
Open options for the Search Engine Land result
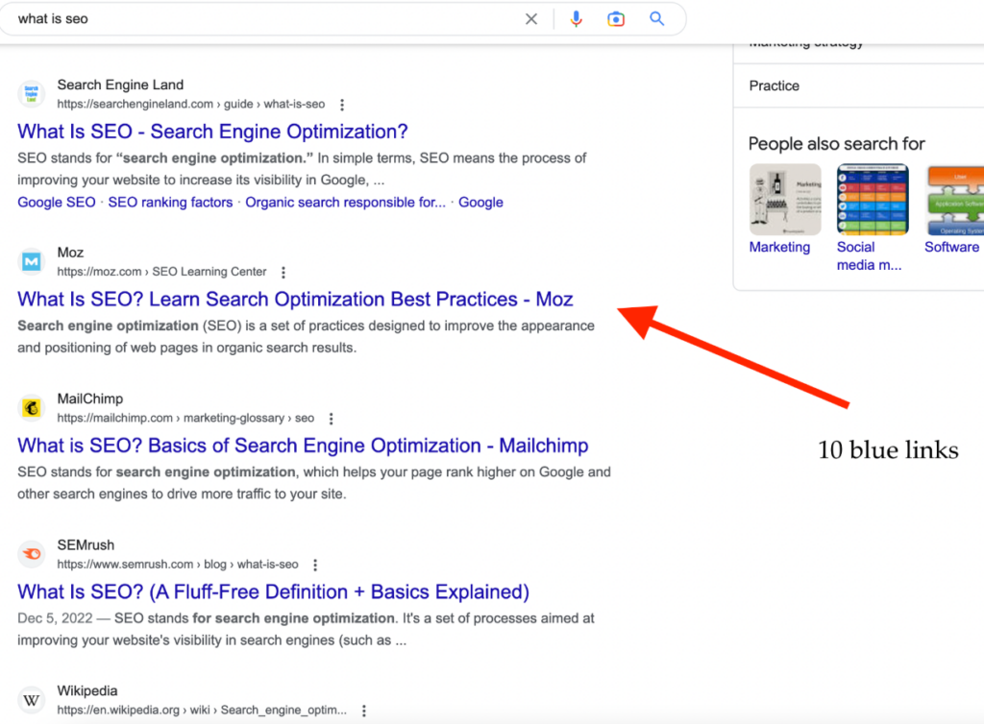pos(342,104)
